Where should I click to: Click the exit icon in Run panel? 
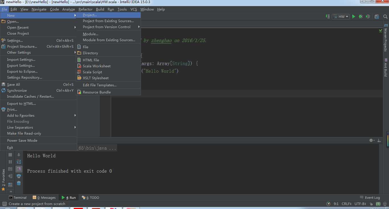pos(10,176)
